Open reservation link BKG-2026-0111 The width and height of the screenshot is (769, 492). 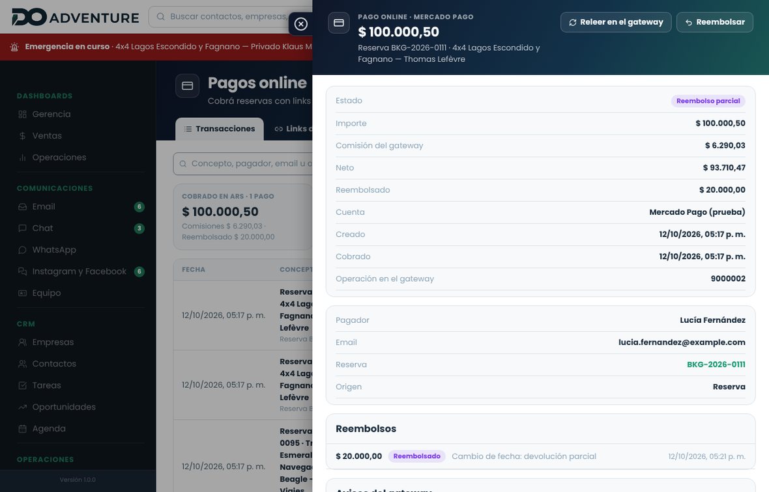click(716, 364)
